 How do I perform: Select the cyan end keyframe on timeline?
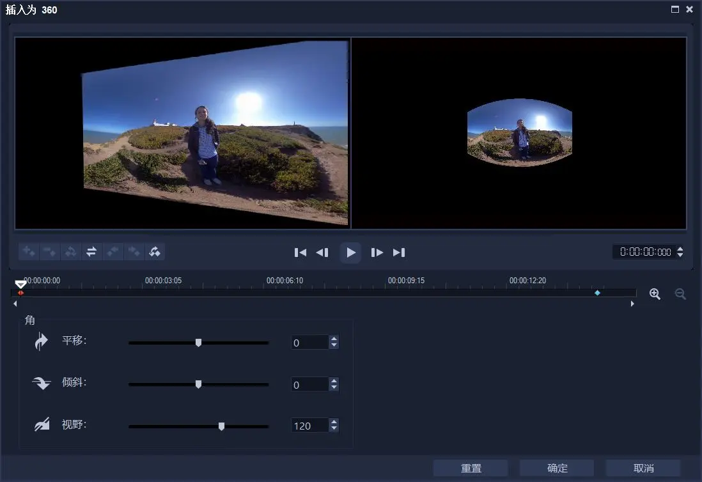pos(597,293)
